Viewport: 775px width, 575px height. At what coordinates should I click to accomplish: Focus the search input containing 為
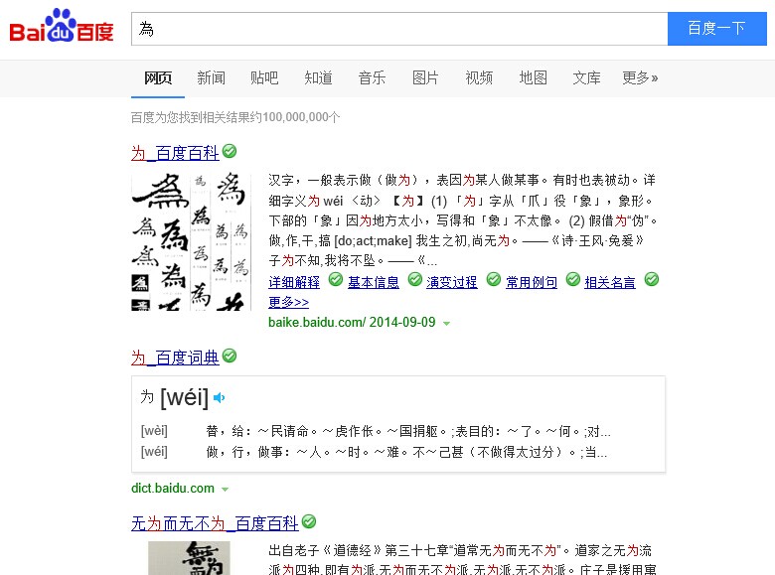[399, 29]
